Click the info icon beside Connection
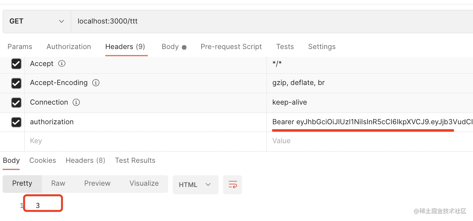 (76, 102)
